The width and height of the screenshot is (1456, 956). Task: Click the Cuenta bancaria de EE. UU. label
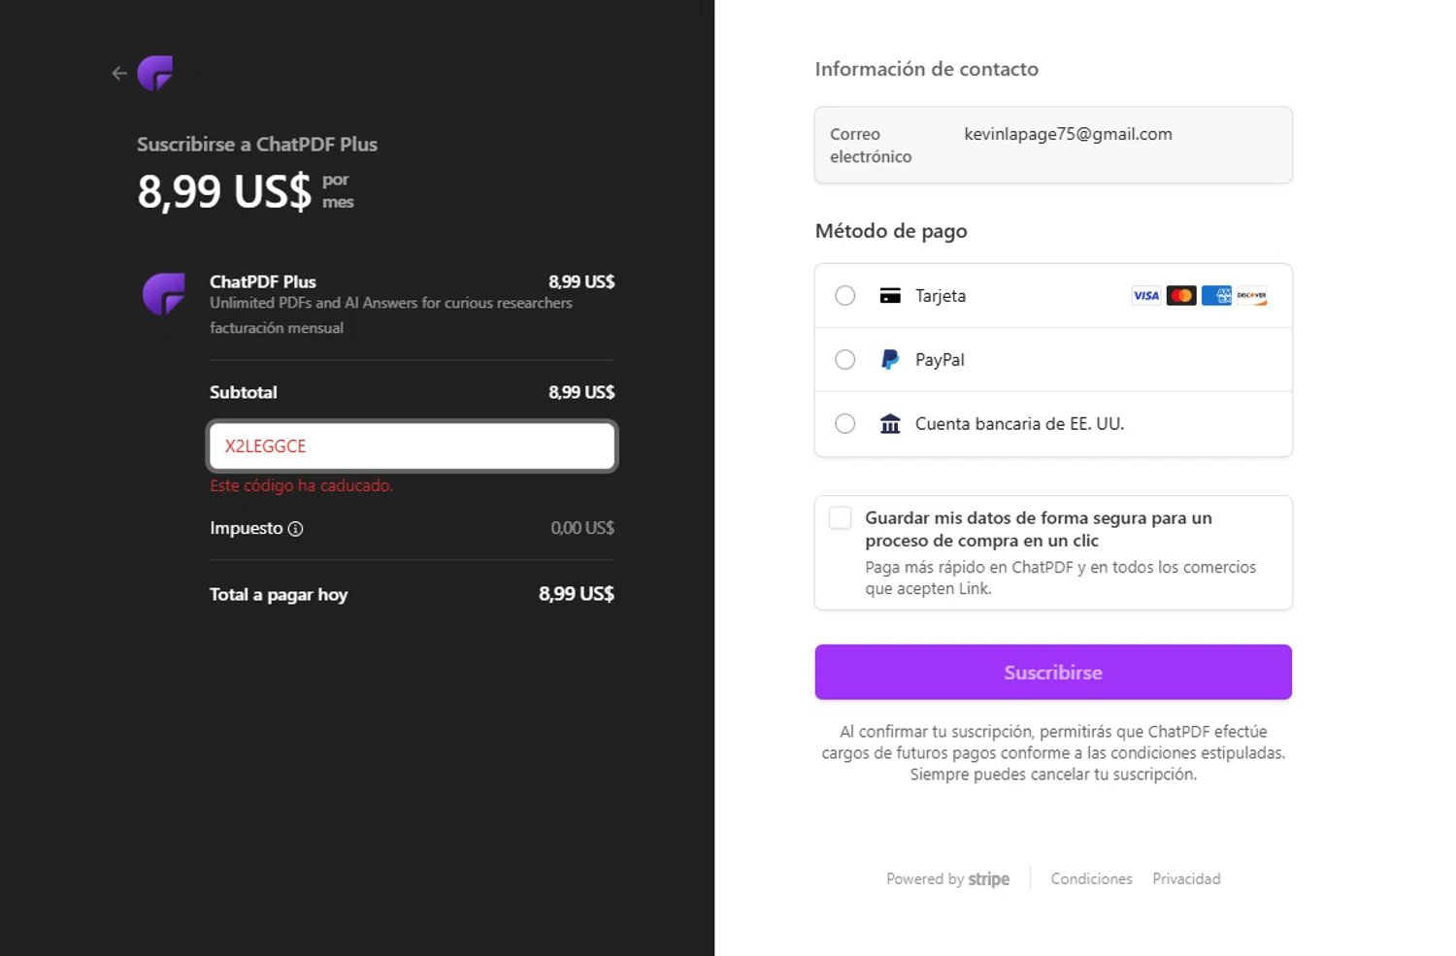[x=1019, y=424]
